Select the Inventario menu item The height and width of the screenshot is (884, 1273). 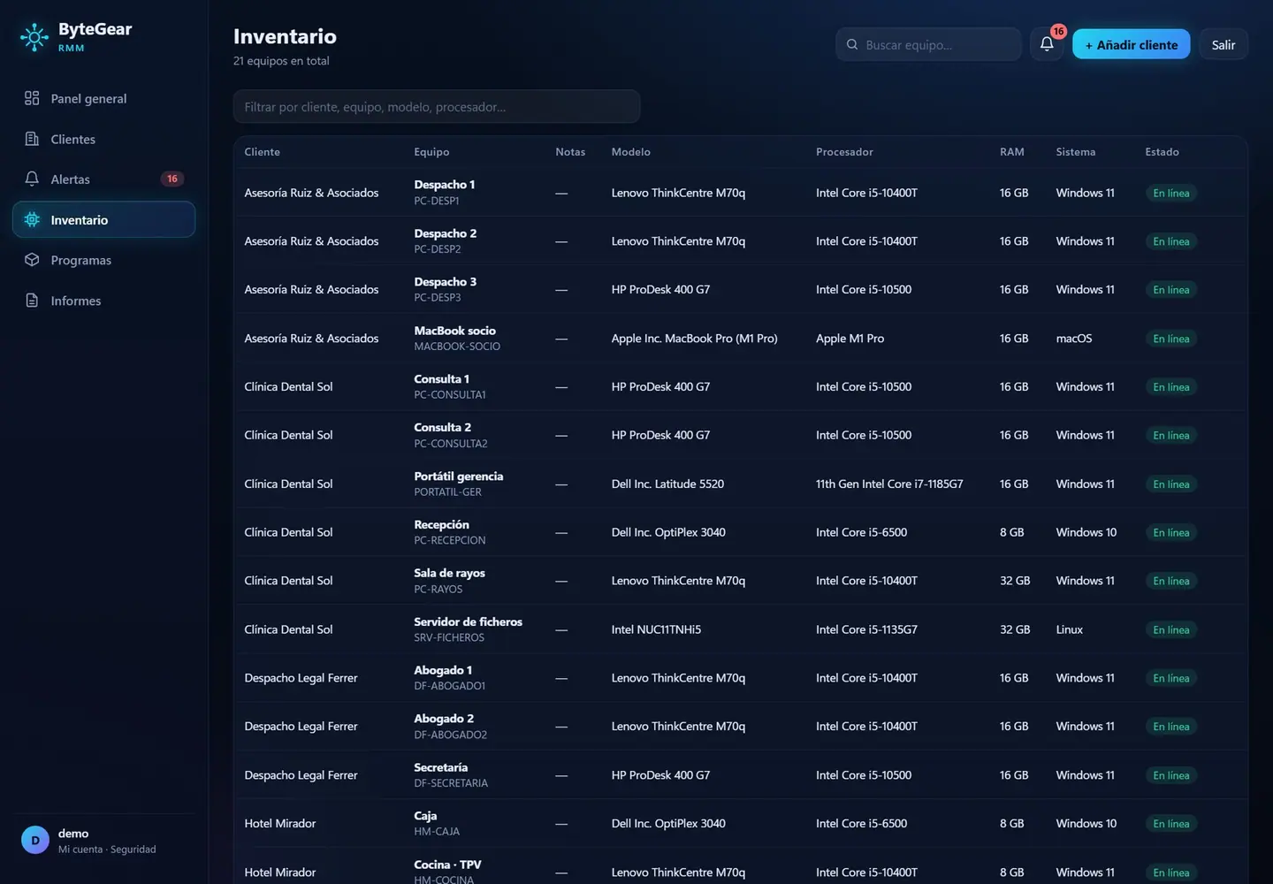pos(103,219)
